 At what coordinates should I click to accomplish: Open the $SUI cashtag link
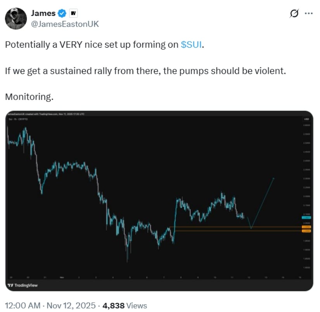click(x=191, y=44)
